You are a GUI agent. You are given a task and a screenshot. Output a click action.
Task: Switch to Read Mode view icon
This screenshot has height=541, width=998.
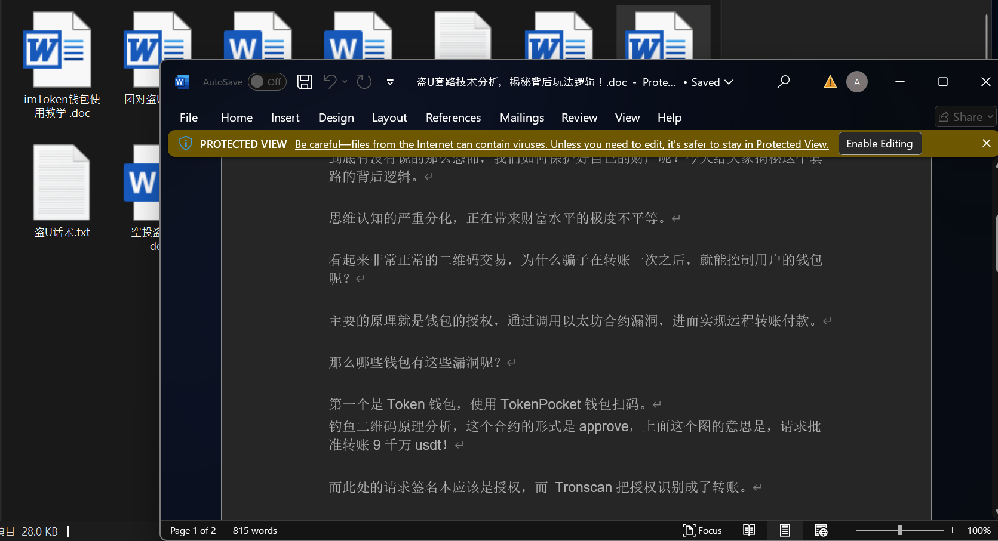click(x=749, y=530)
